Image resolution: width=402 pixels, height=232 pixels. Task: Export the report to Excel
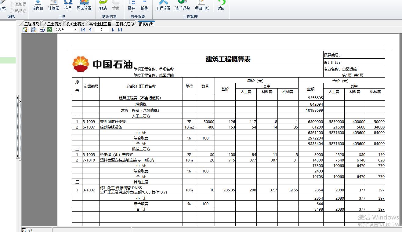[x=49, y=30]
